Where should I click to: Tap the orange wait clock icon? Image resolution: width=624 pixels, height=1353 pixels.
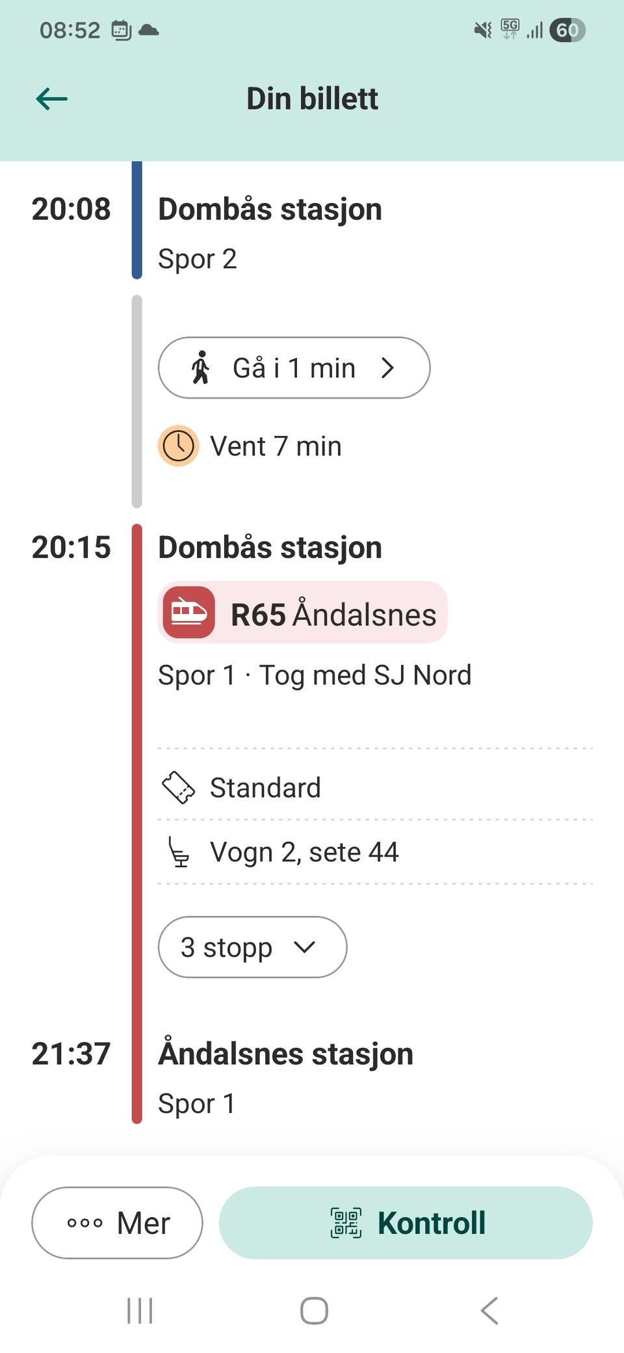click(x=178, y=446)
